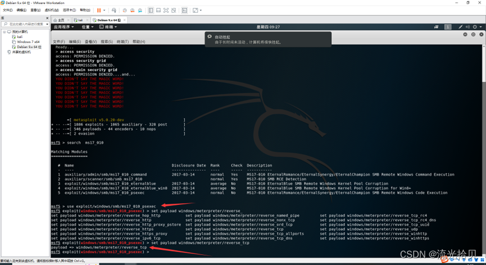
Task: Open the VMware 虚拟机(M) menu
Action: 52,10
